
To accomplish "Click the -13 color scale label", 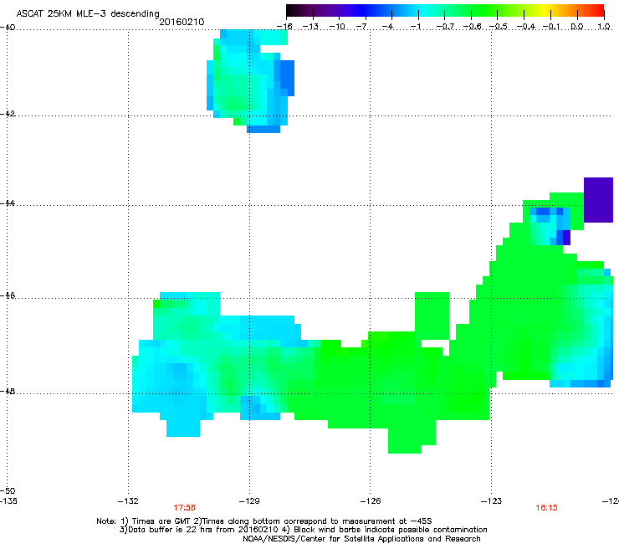I will (x=310, y=27).
